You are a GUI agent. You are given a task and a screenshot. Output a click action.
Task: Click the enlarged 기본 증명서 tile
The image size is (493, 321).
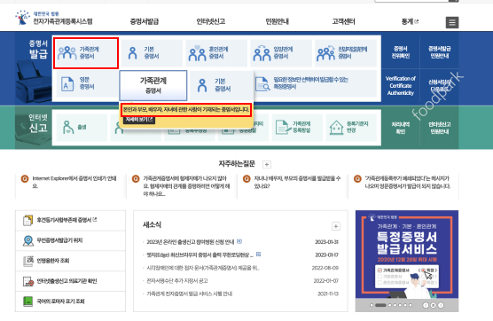(222, 85)
